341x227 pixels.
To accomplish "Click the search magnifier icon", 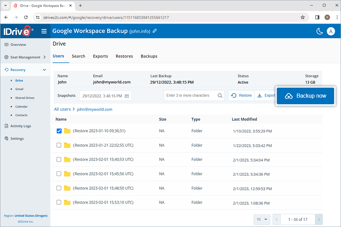I will [220, 96].
